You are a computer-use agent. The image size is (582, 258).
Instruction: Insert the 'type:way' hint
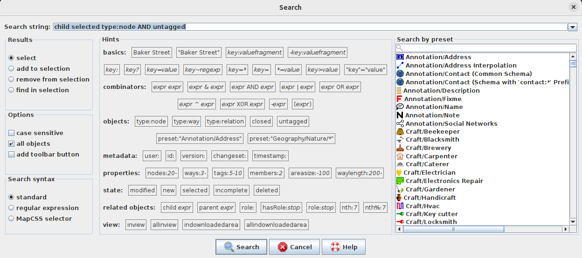(x=187, y=121)
